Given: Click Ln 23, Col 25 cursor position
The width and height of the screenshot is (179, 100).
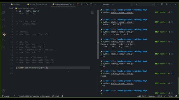Looking at the screenshot, I should tap(142, 96).
